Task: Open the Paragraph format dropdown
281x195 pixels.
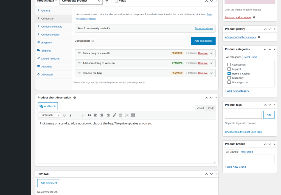Action: 50,115
